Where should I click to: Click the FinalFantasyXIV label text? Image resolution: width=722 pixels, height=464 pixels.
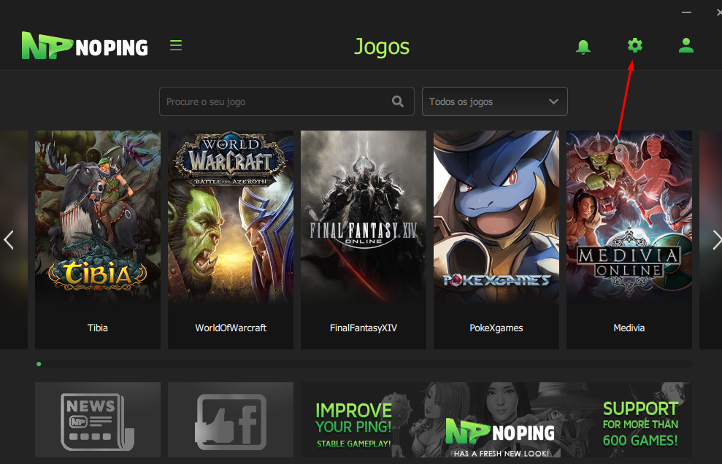pos(364,328)
